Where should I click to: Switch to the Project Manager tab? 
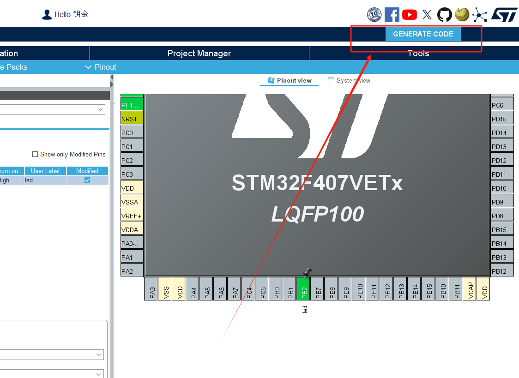pyautogui.click(x=199, y=54)
